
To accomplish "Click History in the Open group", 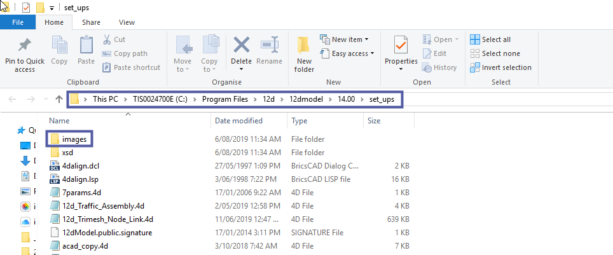I will pyautogui.click(x=439, y=67).
